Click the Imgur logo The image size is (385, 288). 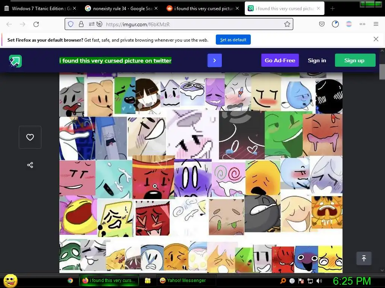click(x=15, y=61)
